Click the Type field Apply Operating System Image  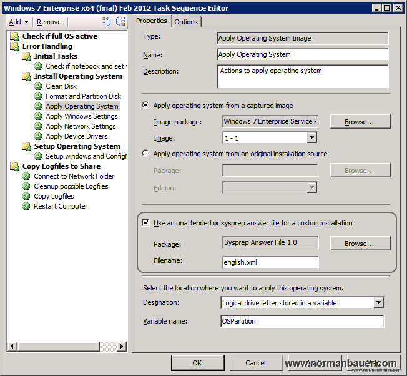pyautogui.click(x=302, y=38)
